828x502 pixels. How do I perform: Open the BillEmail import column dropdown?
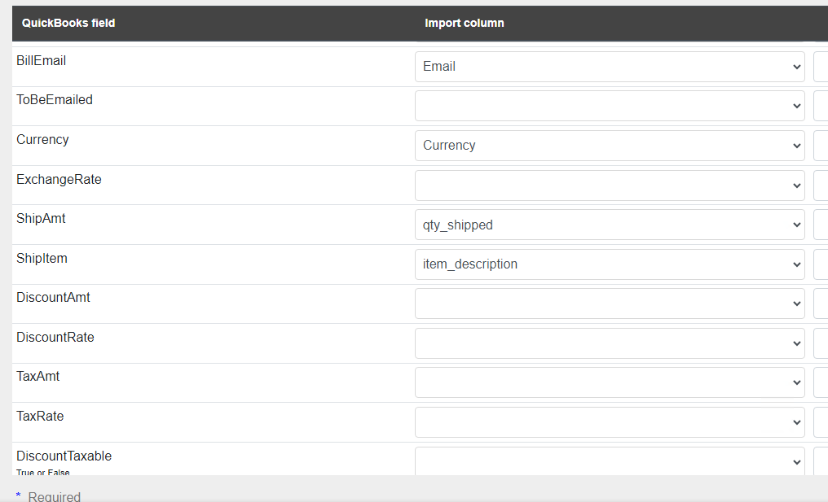[x=610, y=67]
